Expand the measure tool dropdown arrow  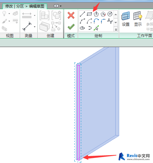(x=34, y=15)
